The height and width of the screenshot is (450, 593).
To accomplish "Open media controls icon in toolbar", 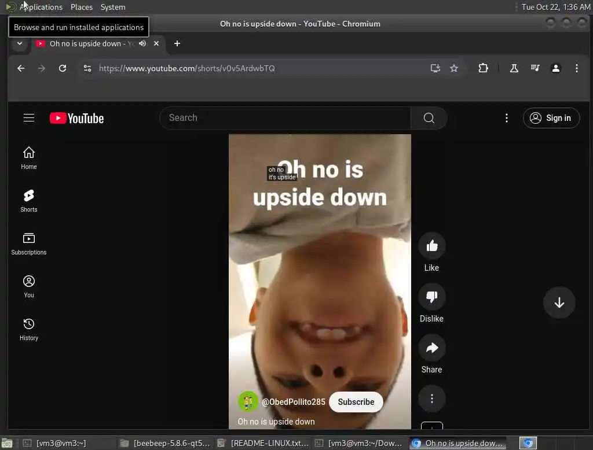I will point(535,68).
